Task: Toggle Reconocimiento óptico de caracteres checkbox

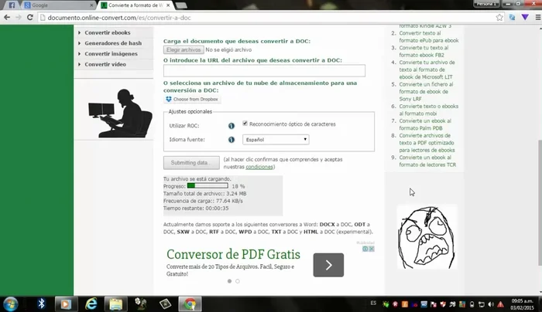Action: click(x=245, y=124)
